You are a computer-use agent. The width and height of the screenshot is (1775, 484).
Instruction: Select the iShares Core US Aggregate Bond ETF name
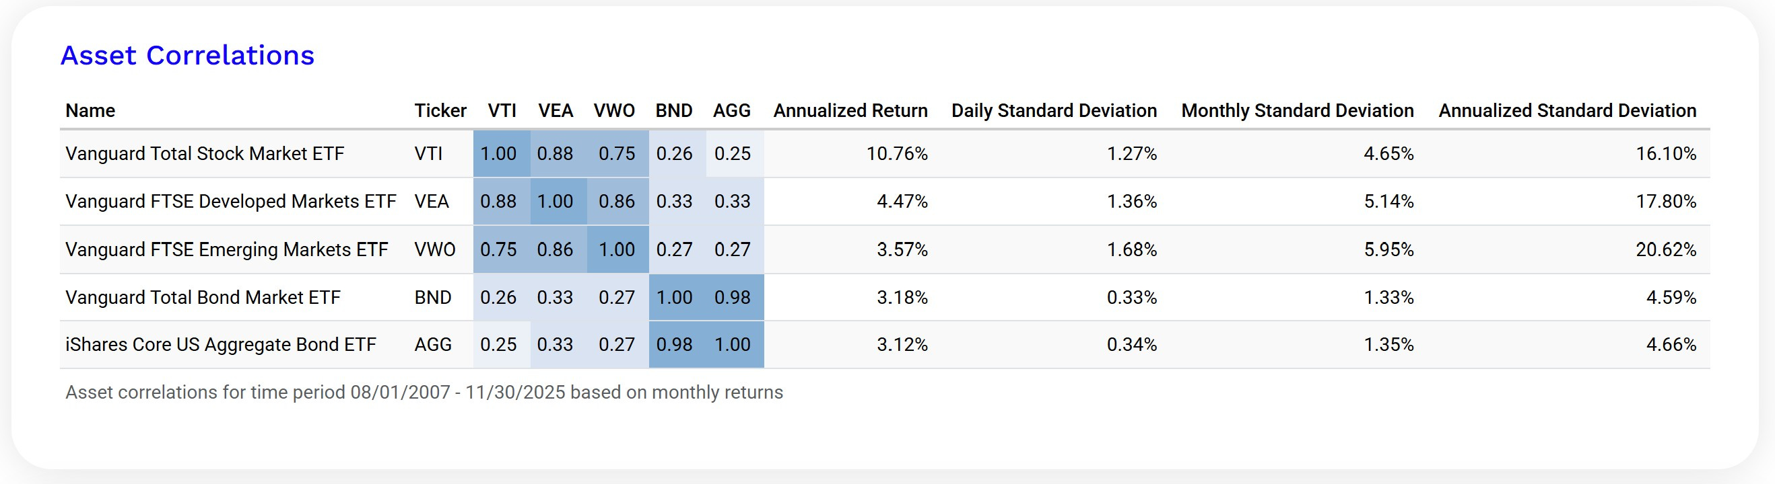pos(220,344)
